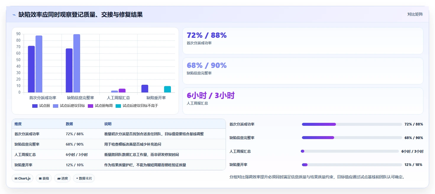Image resolution: width=435 pixels, height=194 pixels.
Task: Toggle the 试点后建议目标不高于 legend item
Action: (x=137, y=106)
